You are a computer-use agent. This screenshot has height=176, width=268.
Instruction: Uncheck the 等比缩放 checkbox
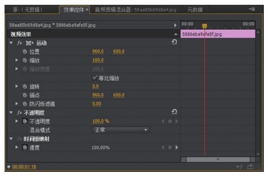pyautogui.click(x=94, y=78)
